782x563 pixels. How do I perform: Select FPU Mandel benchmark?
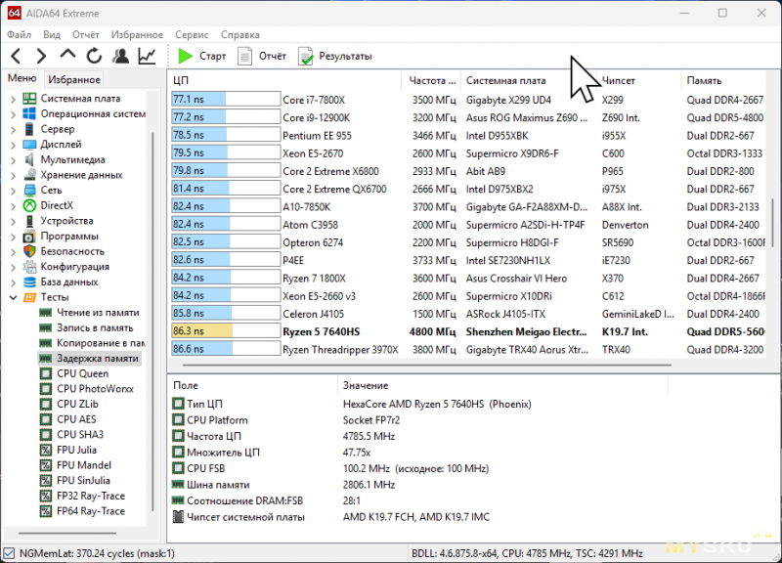point(84,465)
